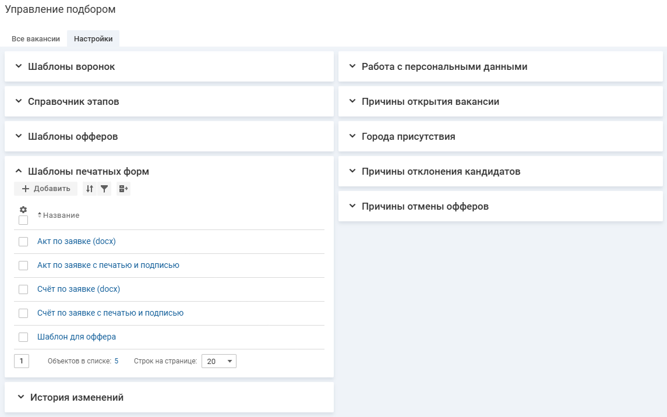Screen dimensions: 667x417
Task: Switch to the Все вакансии tab
Action: coord(36,39)
